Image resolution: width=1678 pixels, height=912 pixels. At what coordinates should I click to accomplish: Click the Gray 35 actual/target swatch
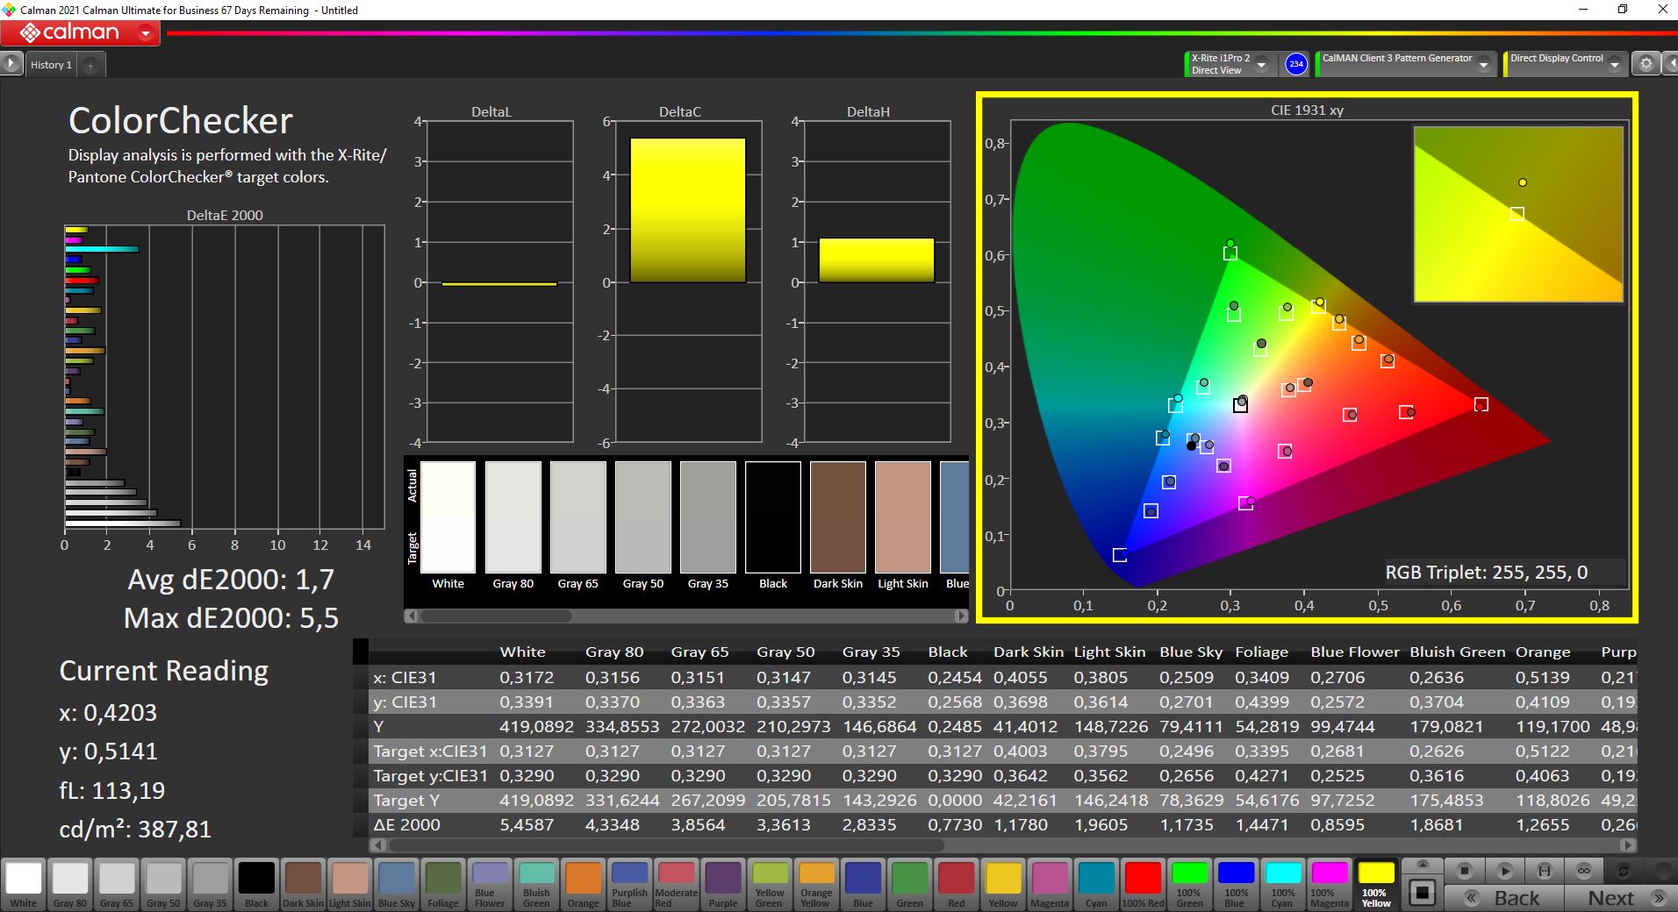(708, 517)
